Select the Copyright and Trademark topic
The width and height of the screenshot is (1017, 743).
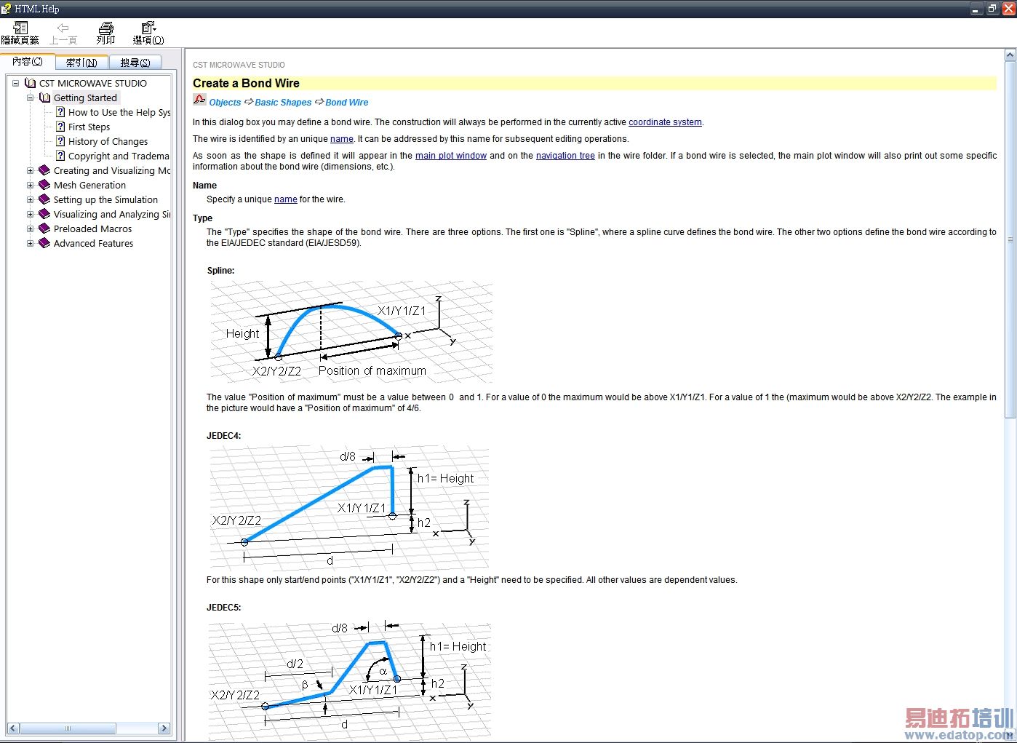[x=119, y=156]
